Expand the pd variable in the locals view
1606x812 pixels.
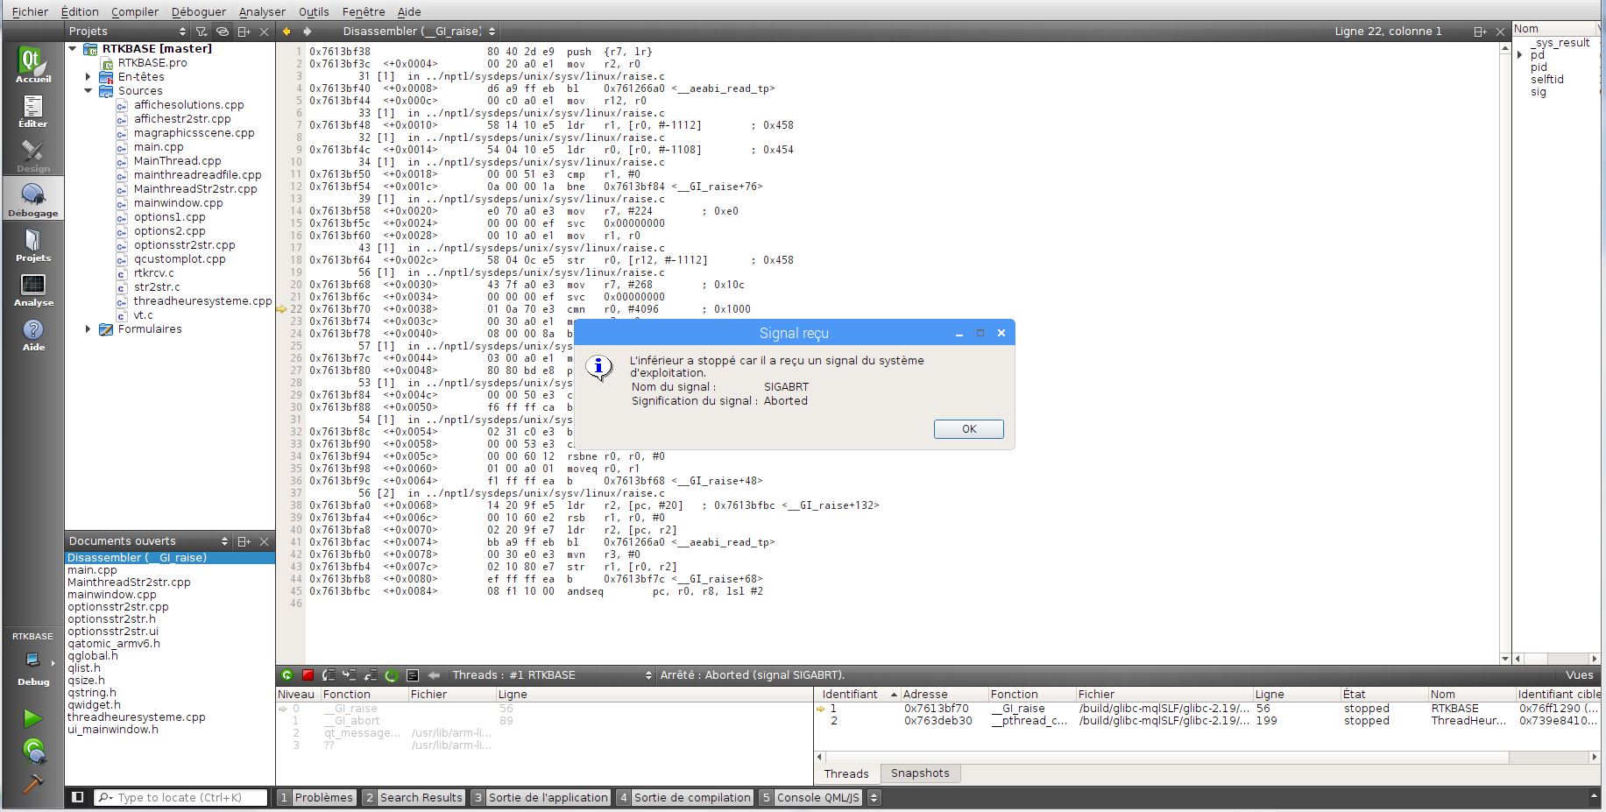coord(1519,54)
